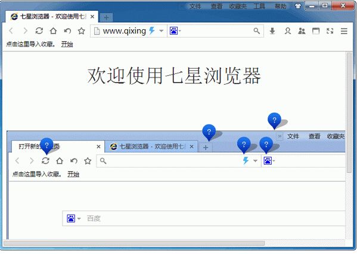Image resolution: width=357 pixels, height=254 pixels.
Task: Open the 查看 menu in the title bar
Action: click(216, 6)
